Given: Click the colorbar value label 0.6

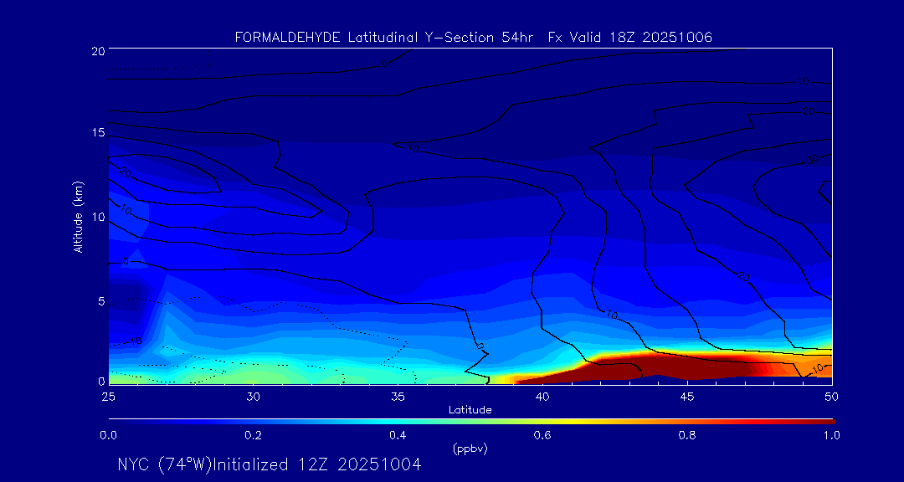Looking at the screenshot, I should (x=542, y=435).
